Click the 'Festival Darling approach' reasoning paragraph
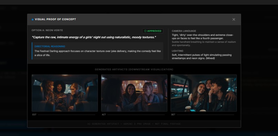This screenshot has width=278, height=136. (98, 53)
